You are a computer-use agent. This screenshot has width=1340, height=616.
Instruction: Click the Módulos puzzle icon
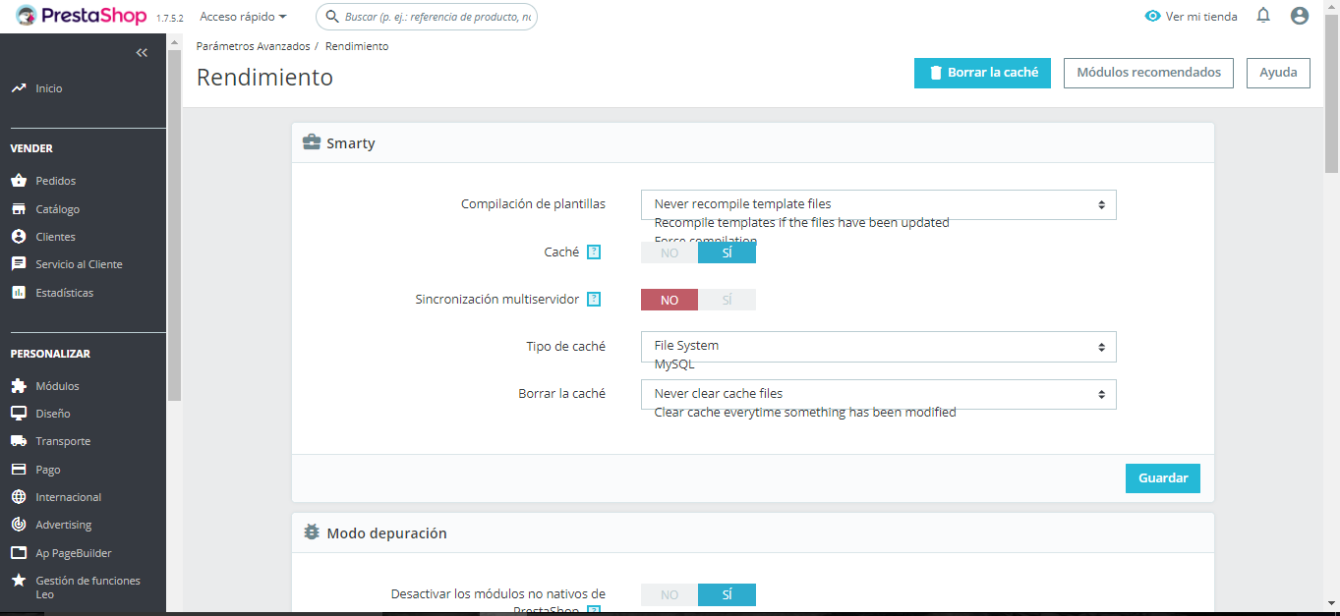(x=18, y=386)
